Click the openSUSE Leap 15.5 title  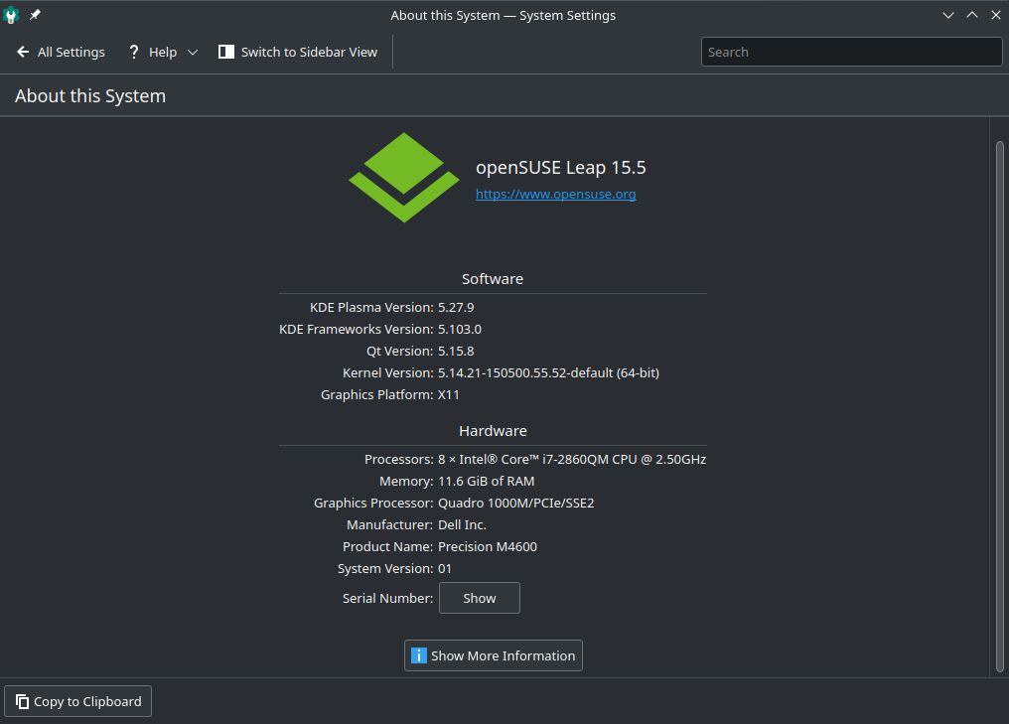[560, 167]
